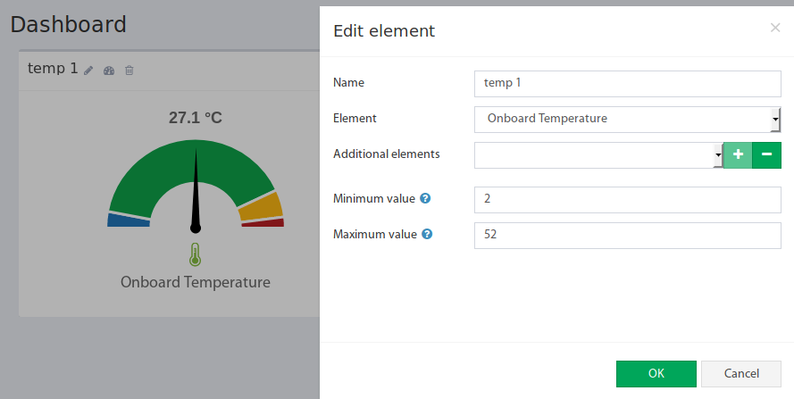Click the help icon next to Maximum value

coord(427,234)
